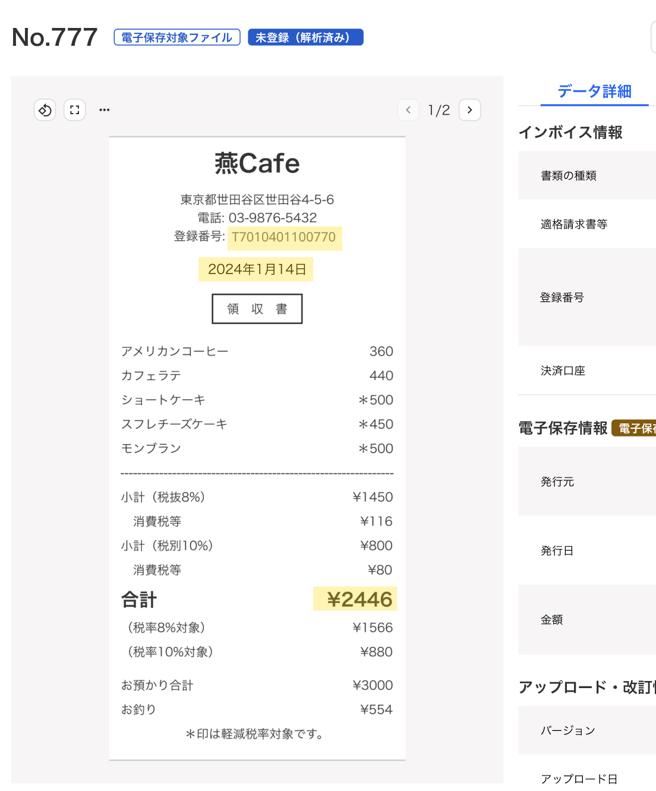The image size is (656, 791).
Task: Click the previous page arrow
Action: pyautogui.click(x=408, y=110)
